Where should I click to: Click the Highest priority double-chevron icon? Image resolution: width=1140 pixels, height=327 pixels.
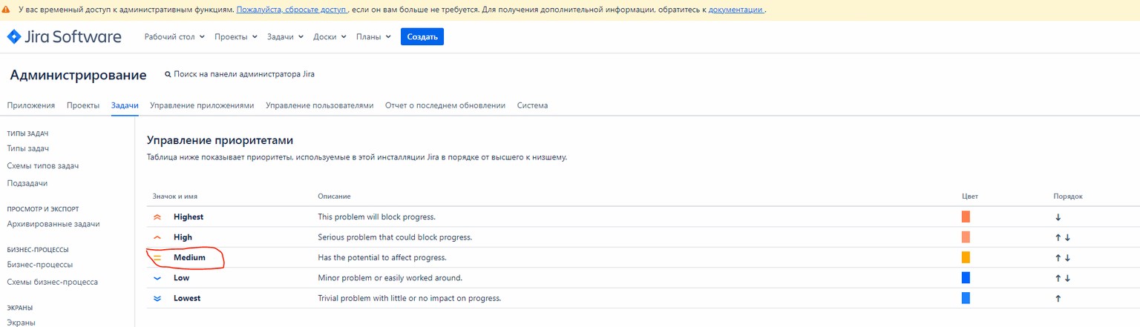[x=157, y=217]
